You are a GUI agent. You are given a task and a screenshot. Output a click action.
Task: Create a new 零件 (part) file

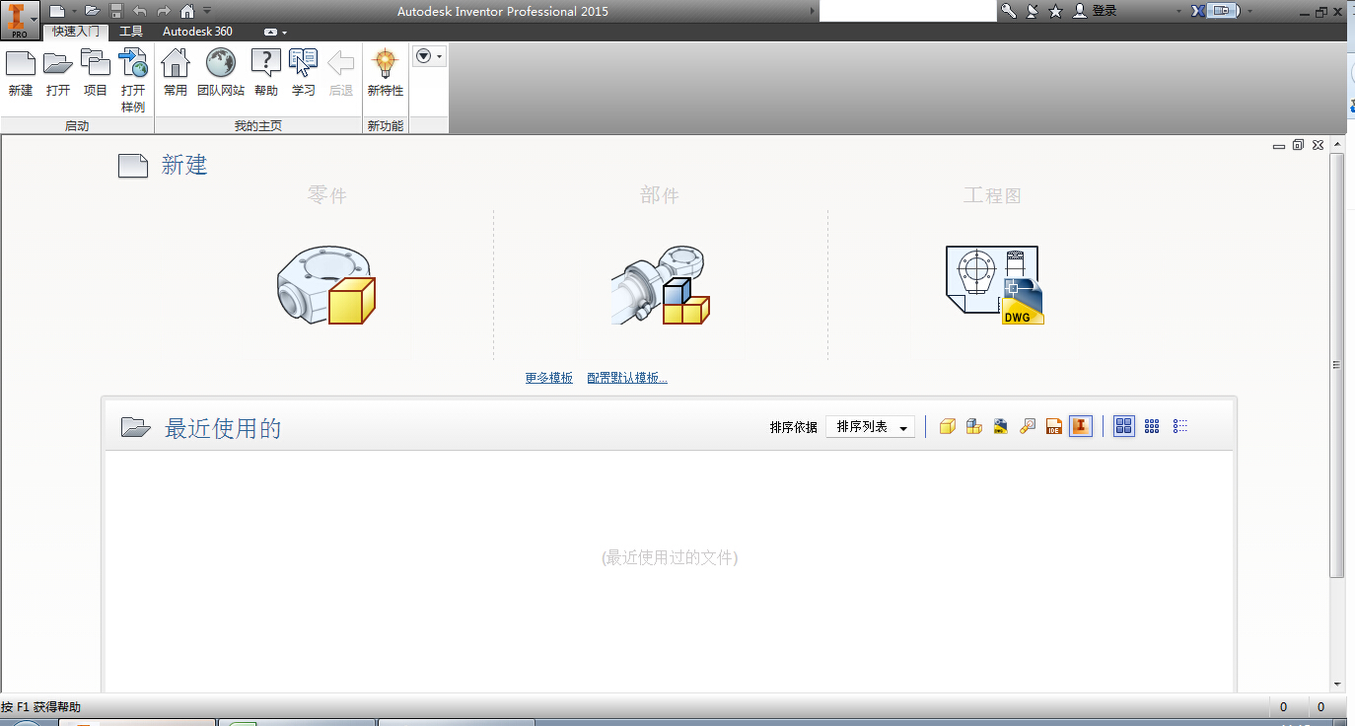[x=326, y=285]
